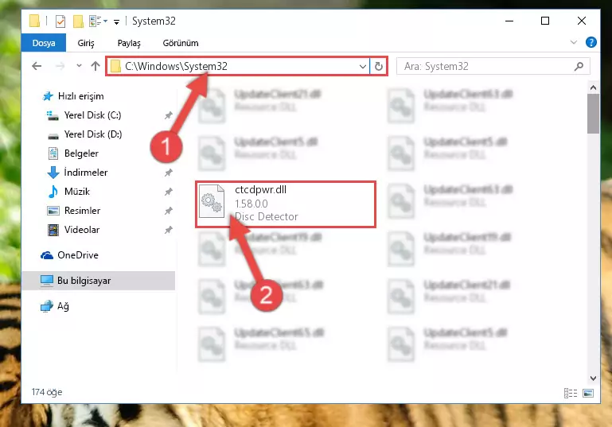
Task: Switch to the Paylaş tab
Action: tap(129, 43)
